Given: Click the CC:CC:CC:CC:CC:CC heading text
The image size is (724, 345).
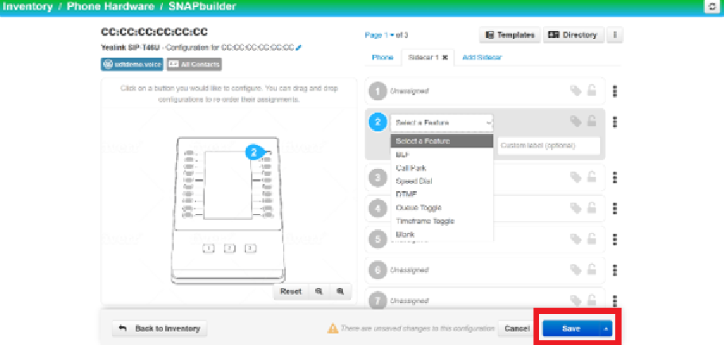Looking at the screenshot, I should tap(154, 33).
